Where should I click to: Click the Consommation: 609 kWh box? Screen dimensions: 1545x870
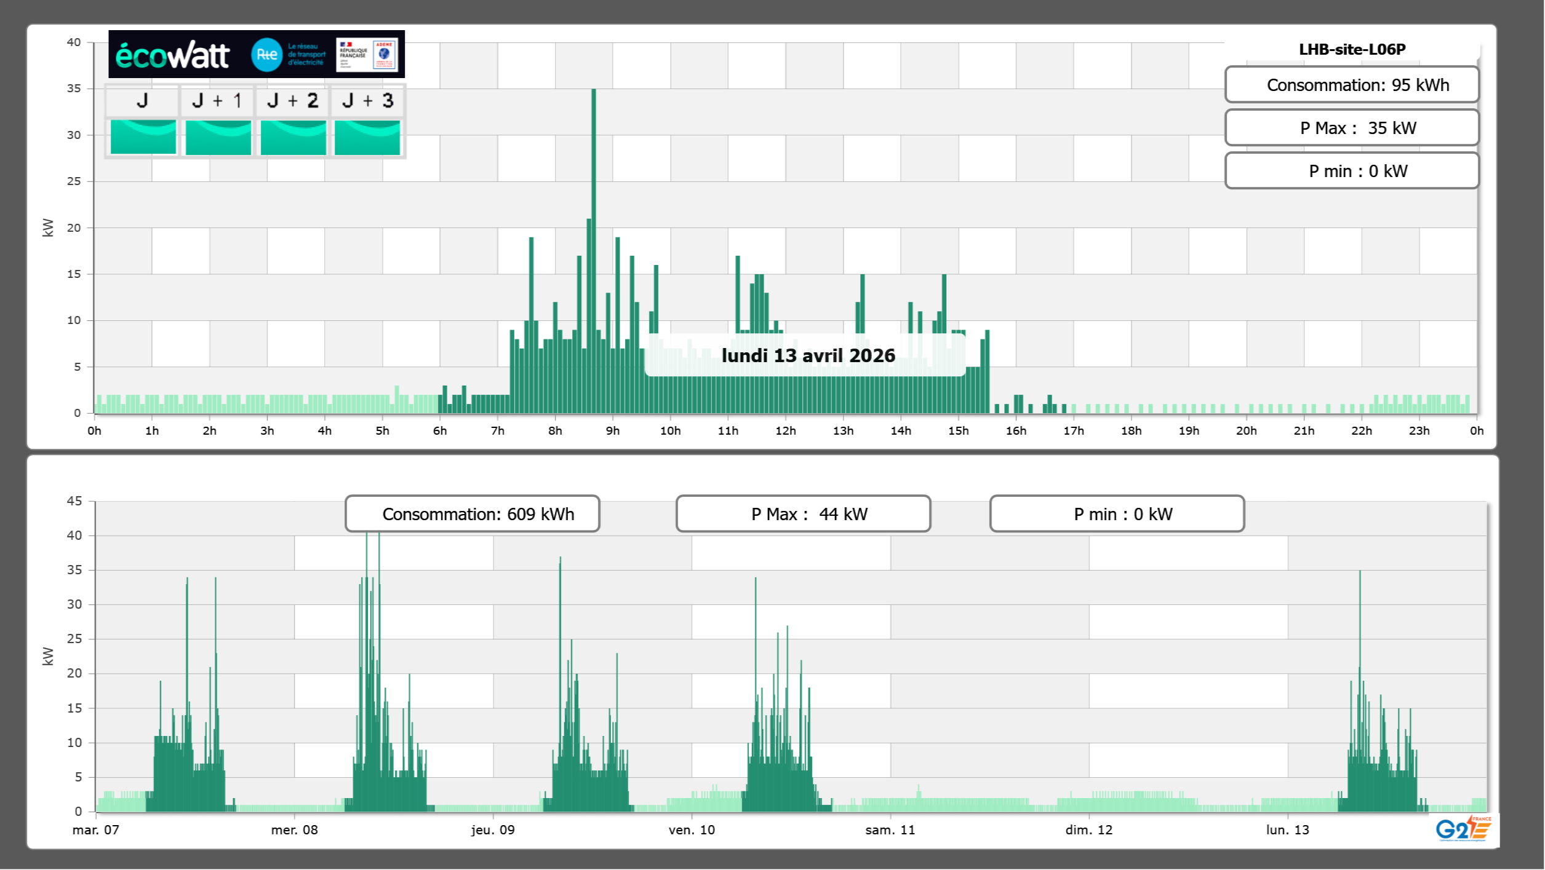pos(472,514)
